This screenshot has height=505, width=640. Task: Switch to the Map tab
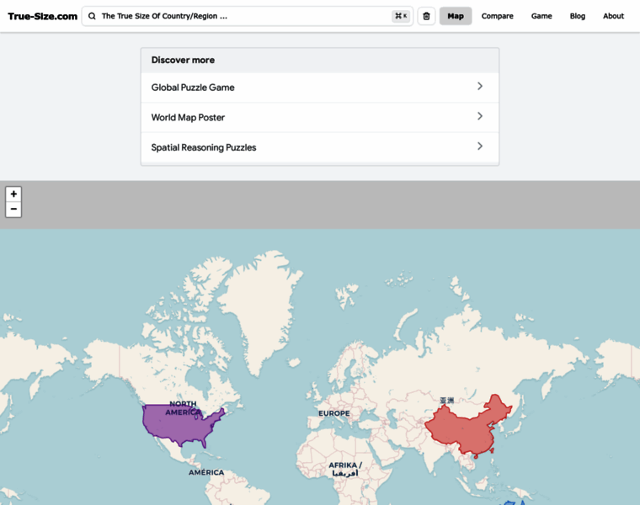click(x=456, y=16)
